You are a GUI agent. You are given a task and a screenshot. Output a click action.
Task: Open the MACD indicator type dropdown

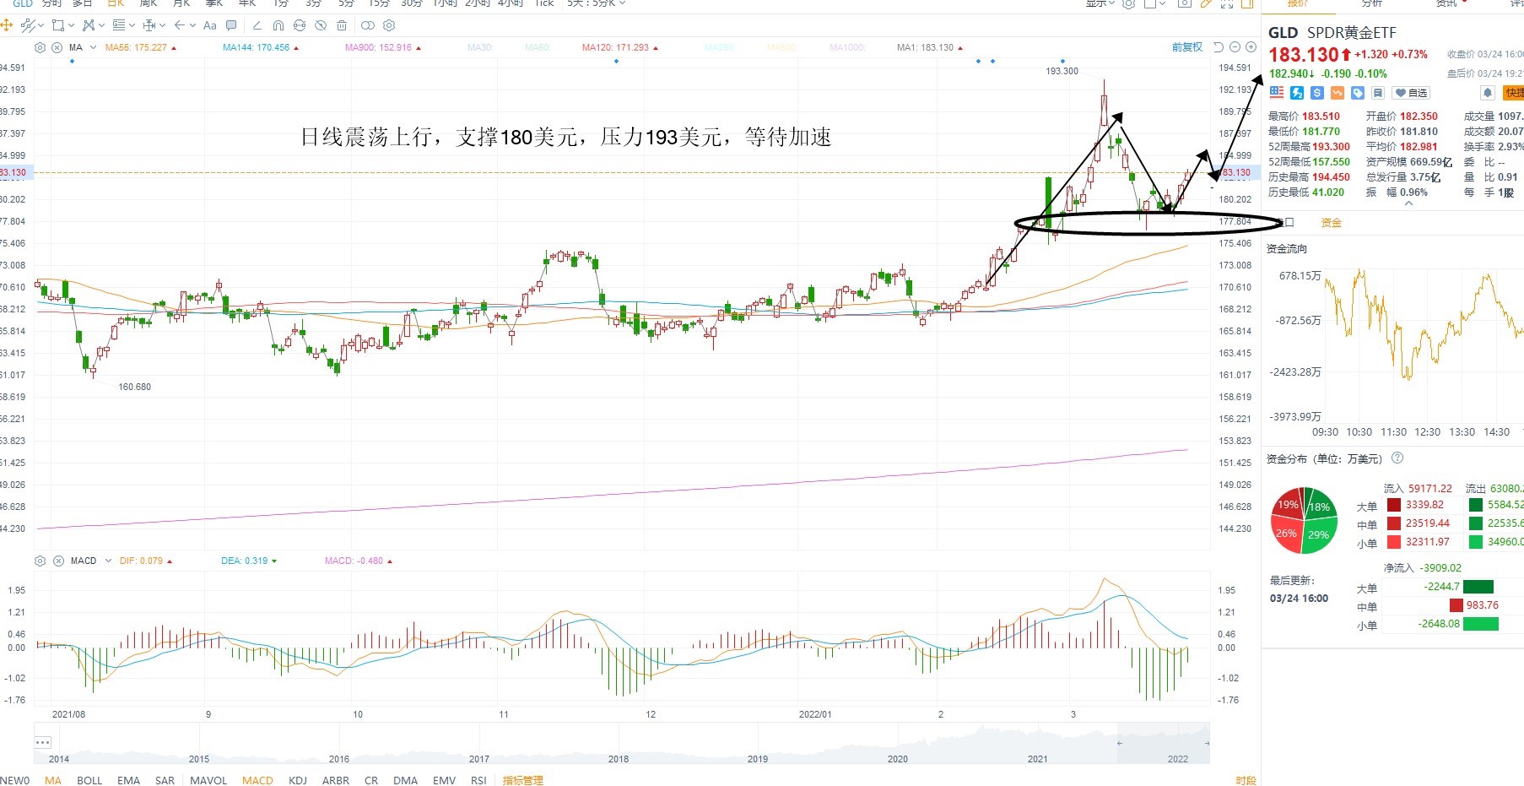(x=109, y=561)
